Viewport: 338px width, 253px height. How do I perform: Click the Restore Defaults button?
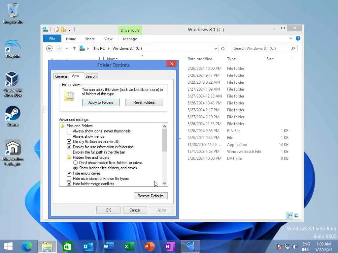click(151, 196)
